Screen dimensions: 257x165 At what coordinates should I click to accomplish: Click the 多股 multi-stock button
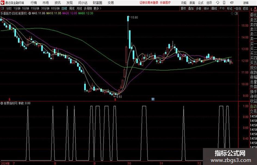tap(199, 8)
